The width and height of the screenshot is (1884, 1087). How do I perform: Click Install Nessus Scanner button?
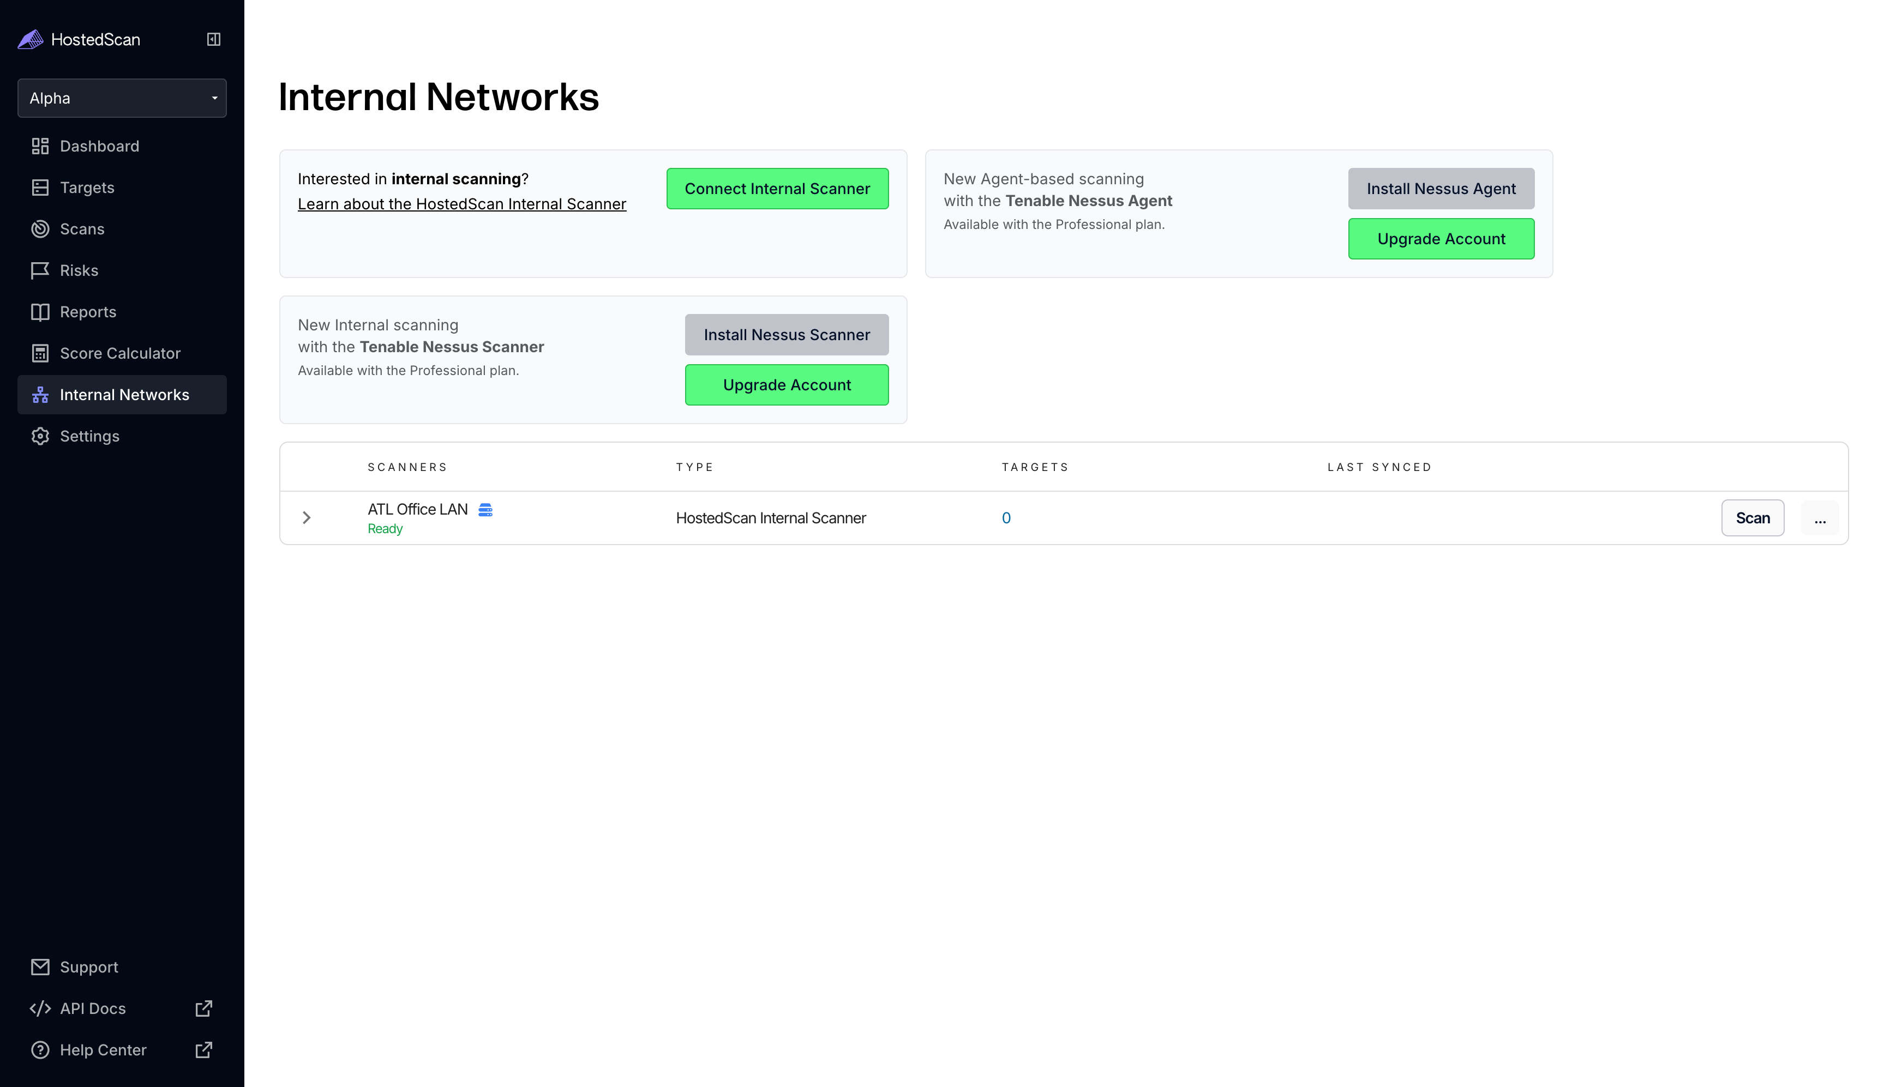787,335
